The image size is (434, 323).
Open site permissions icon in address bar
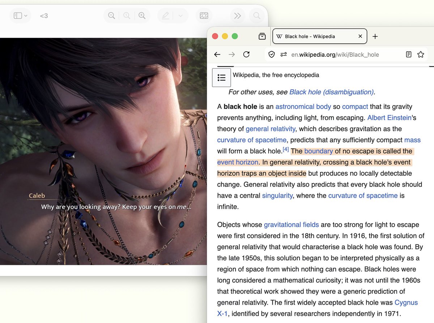[284, 55]
